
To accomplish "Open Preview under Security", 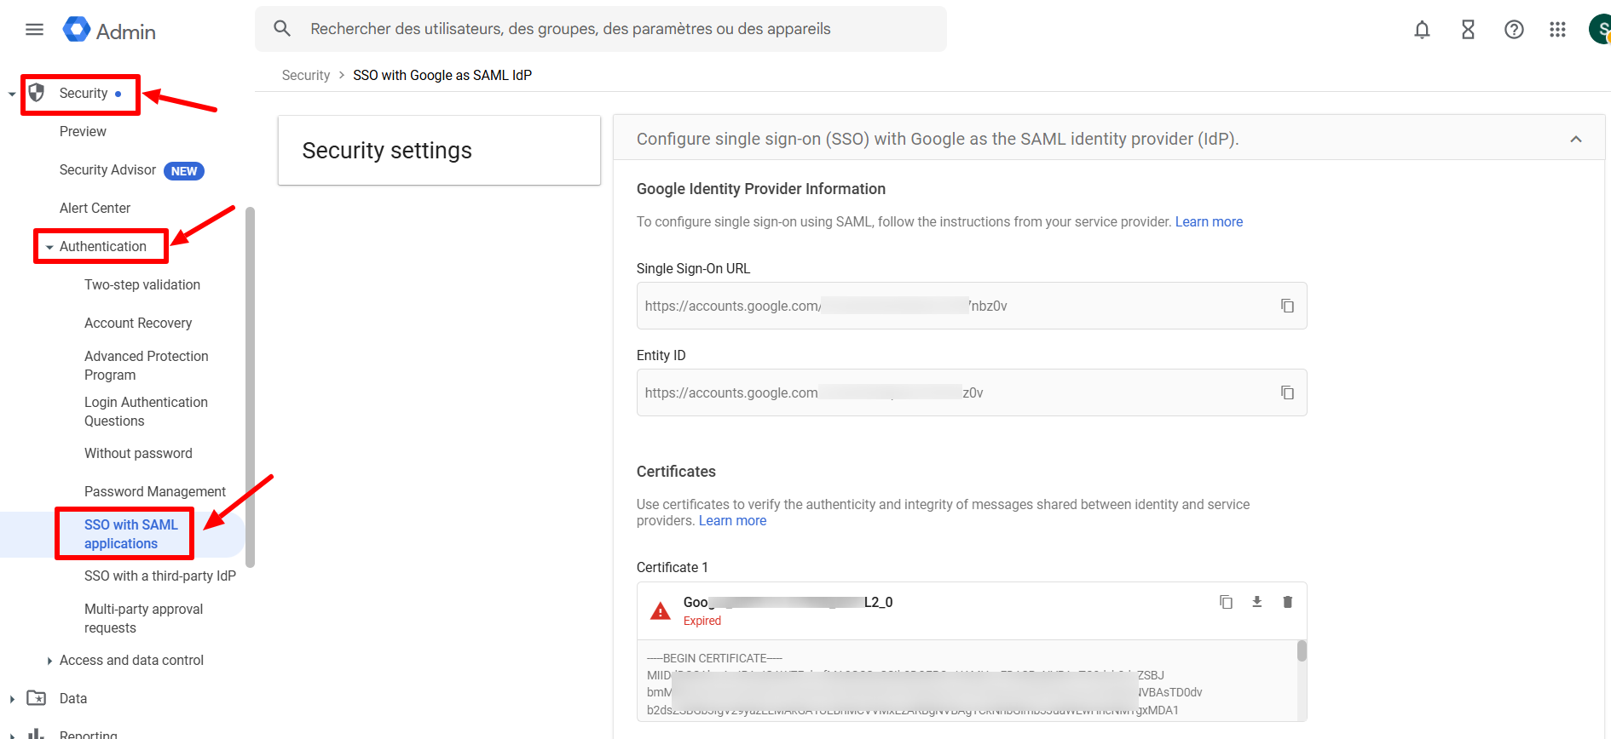I will coord(83,131).
